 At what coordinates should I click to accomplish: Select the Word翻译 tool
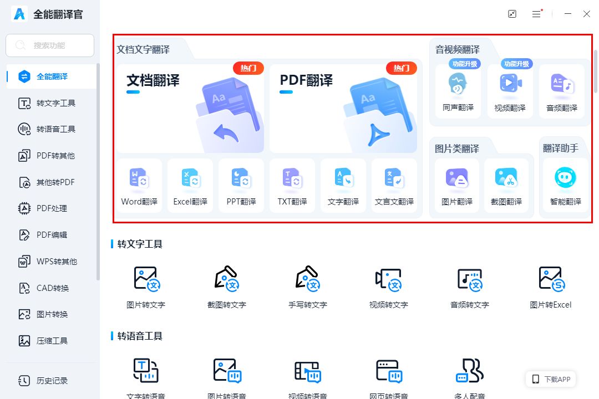(139, 186)
